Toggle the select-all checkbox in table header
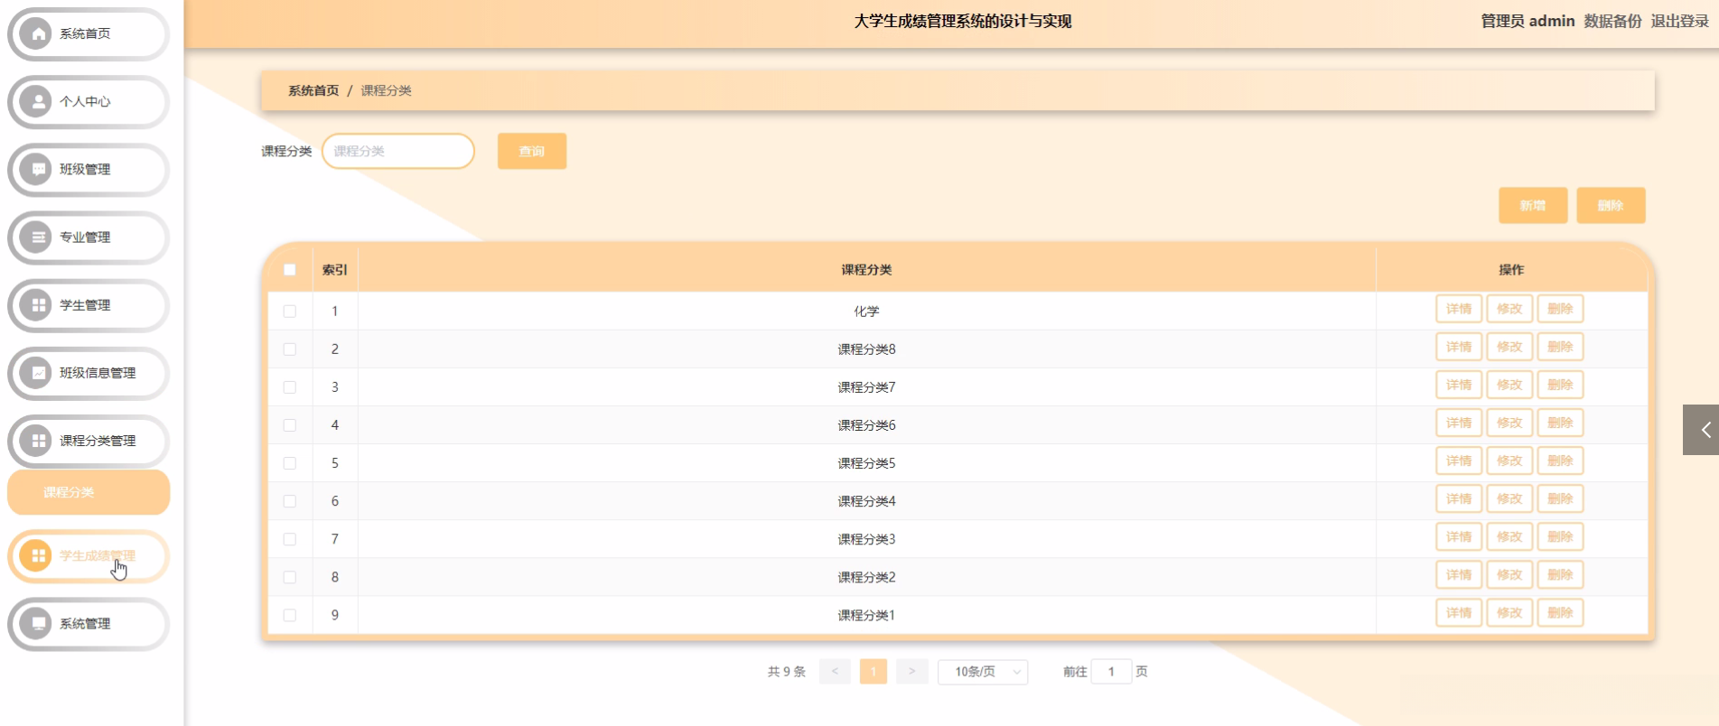This screenshot has height=726, width=1719. tap(290, 270)
